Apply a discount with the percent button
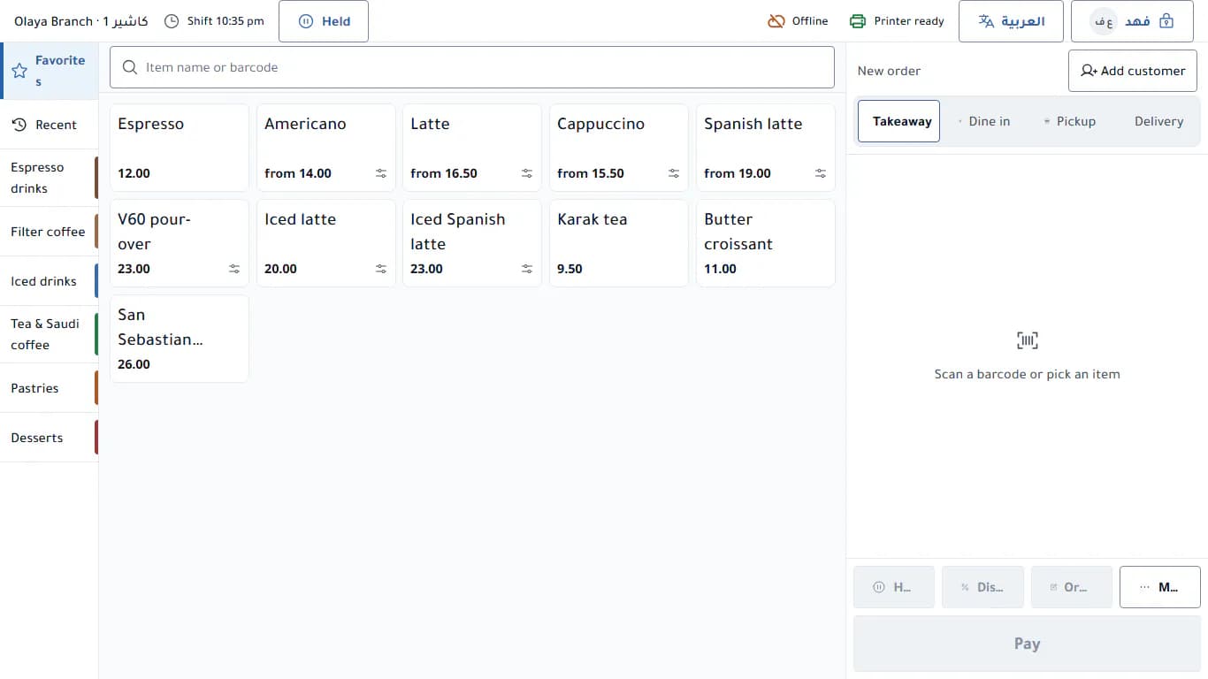This screenshot has width=1208, height=679. click(x=982, y=587)
